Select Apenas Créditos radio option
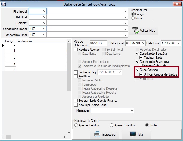Image resolution: width=183 pixels, height=141 pixels. click(112, 125)
